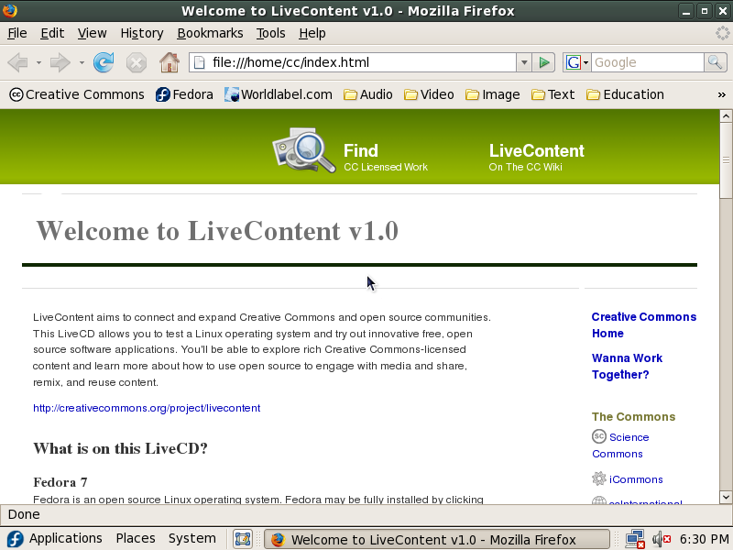Click the Firefox icon in the title bar
This screenshot has height=550, width=733.
pyautogui.click(x=10, y=10)
